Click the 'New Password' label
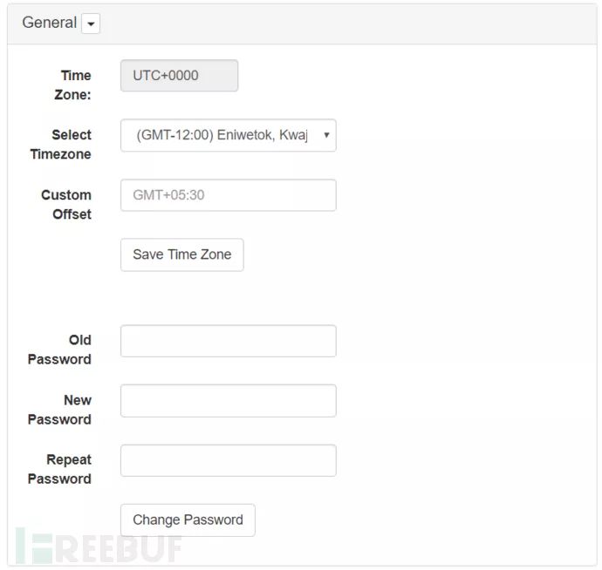The height and width of the screenshot is (570, 602). 59,410
